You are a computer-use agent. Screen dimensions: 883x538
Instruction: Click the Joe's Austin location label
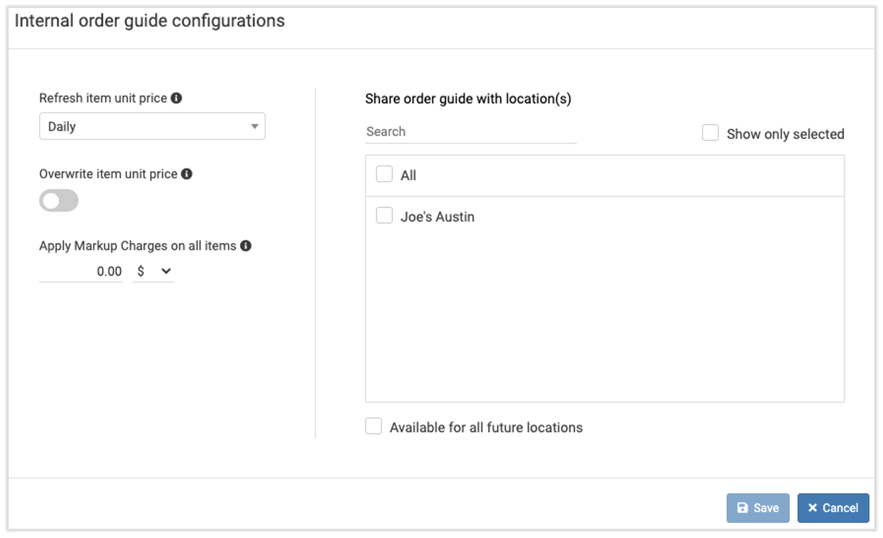[x=438, y=217]
